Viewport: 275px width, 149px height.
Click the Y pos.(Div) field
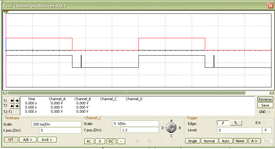coord(140,130)
